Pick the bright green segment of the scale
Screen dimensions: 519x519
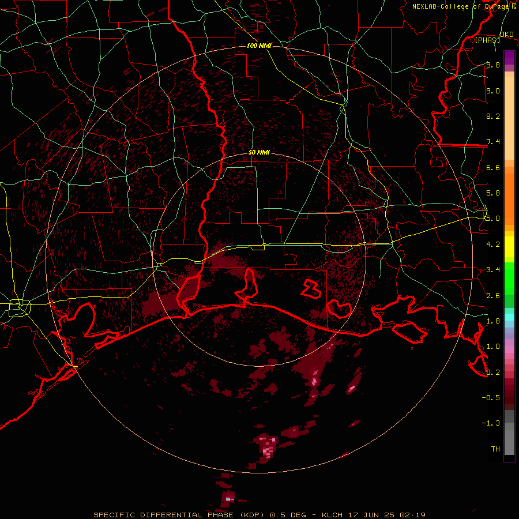pyautogui.click(x=509, y=278)
